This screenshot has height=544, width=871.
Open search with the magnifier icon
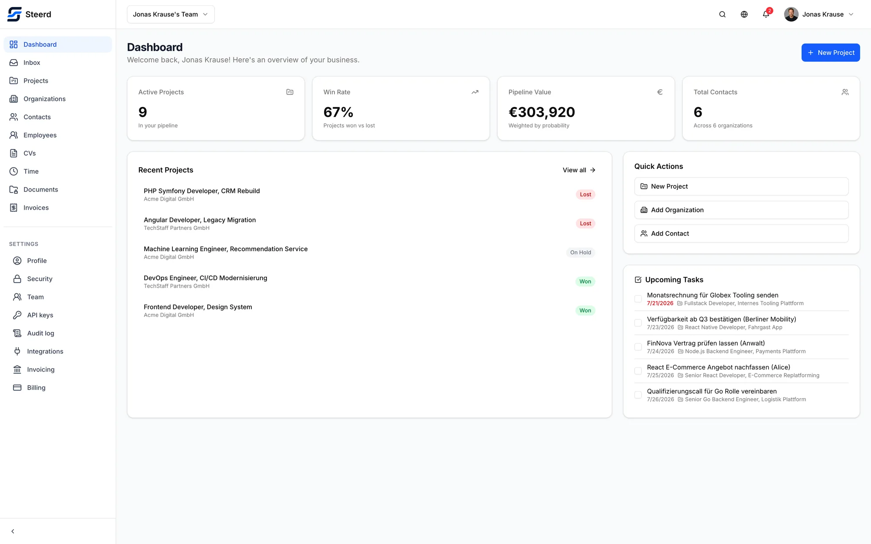click(722, 14)
